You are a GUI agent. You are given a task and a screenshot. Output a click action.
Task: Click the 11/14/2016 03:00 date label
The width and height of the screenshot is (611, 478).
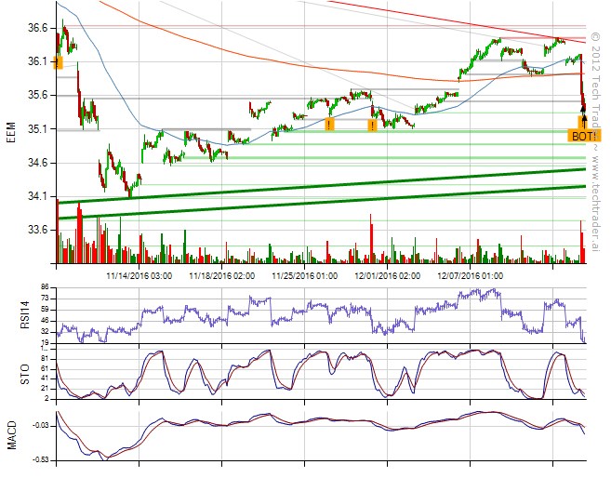click(139, 275)
